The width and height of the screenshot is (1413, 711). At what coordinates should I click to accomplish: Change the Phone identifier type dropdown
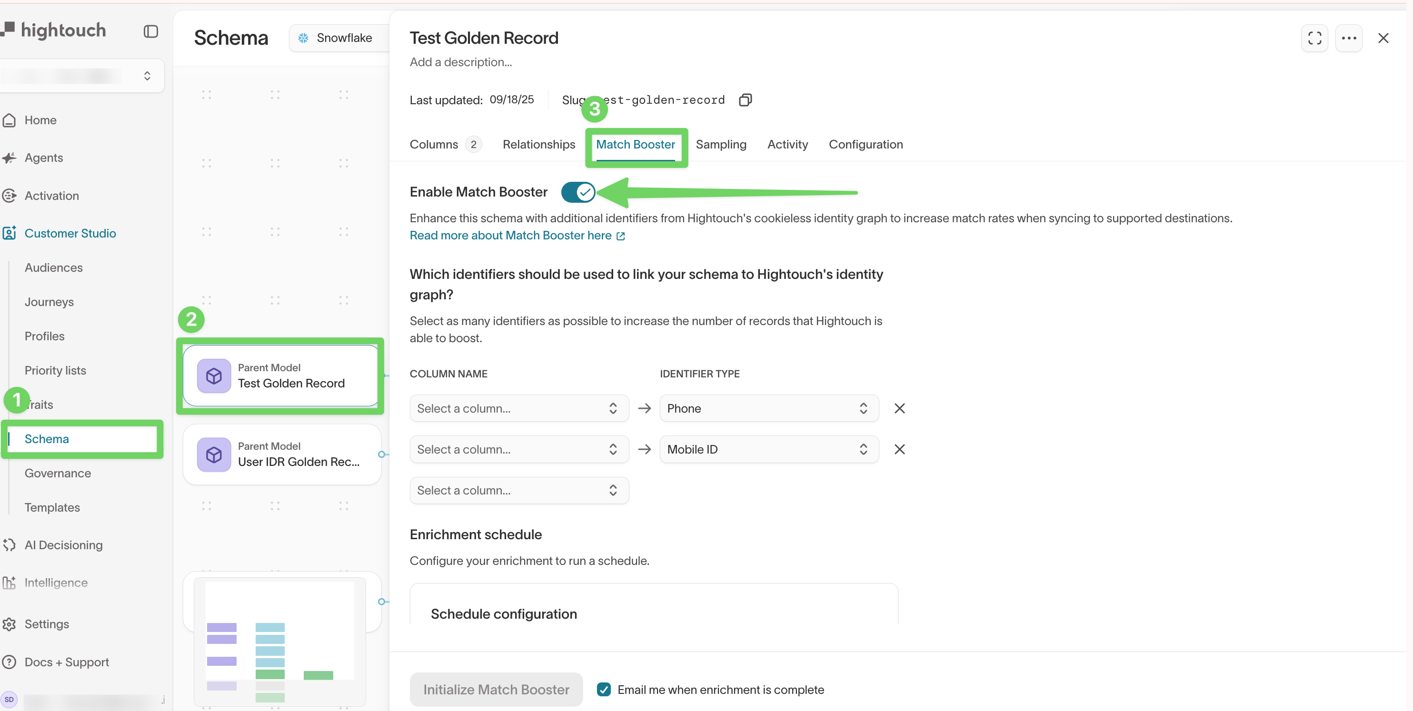768,408
